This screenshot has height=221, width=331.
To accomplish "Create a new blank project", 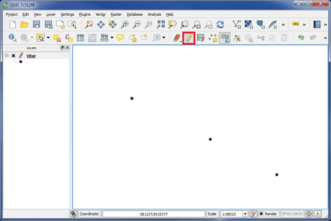I will pos(13,25).
